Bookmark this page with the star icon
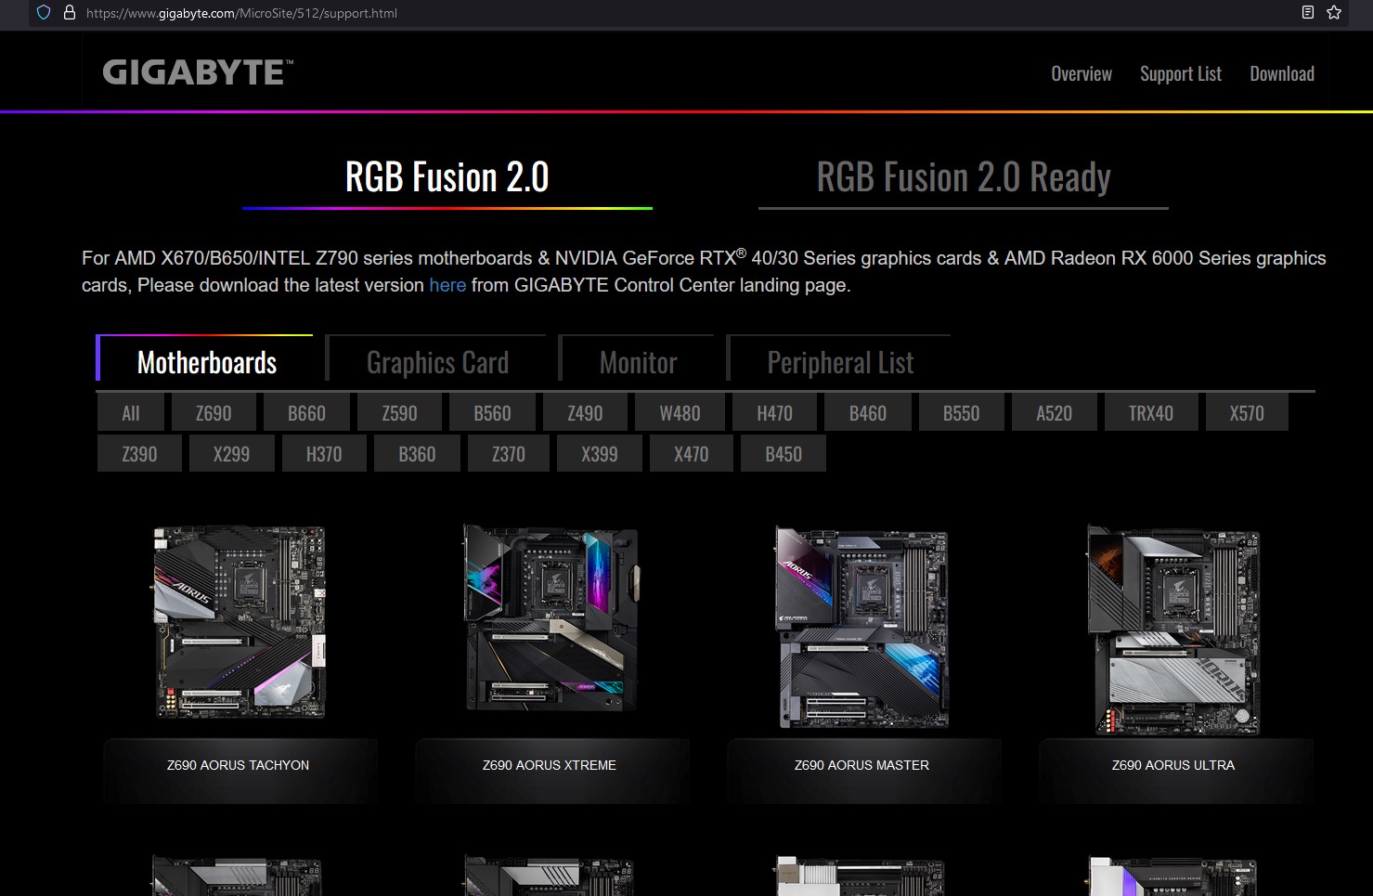Screen dimensions: 1373x896 coord(1334,13)
